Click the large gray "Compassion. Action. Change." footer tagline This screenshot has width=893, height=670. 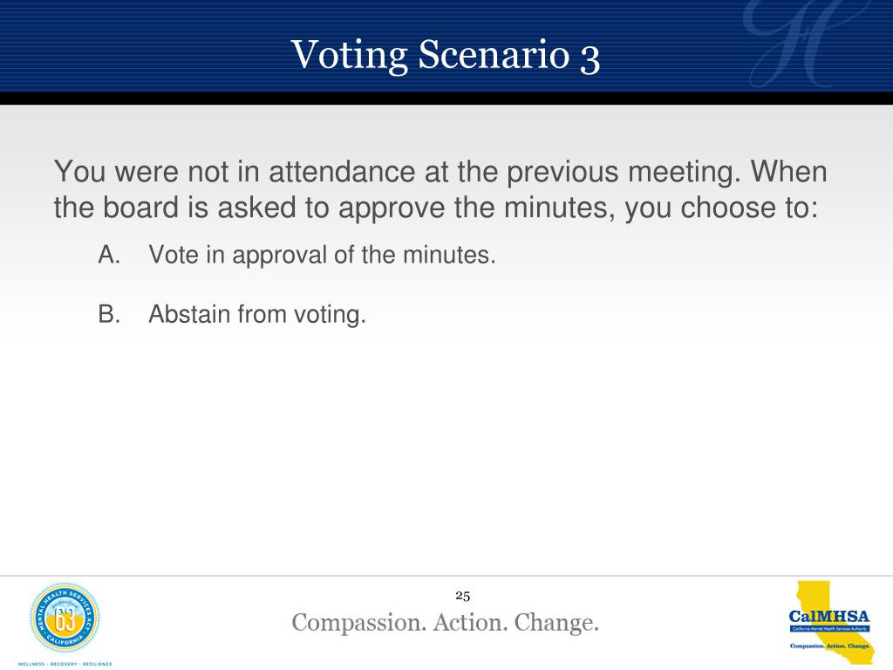(446, 622)
